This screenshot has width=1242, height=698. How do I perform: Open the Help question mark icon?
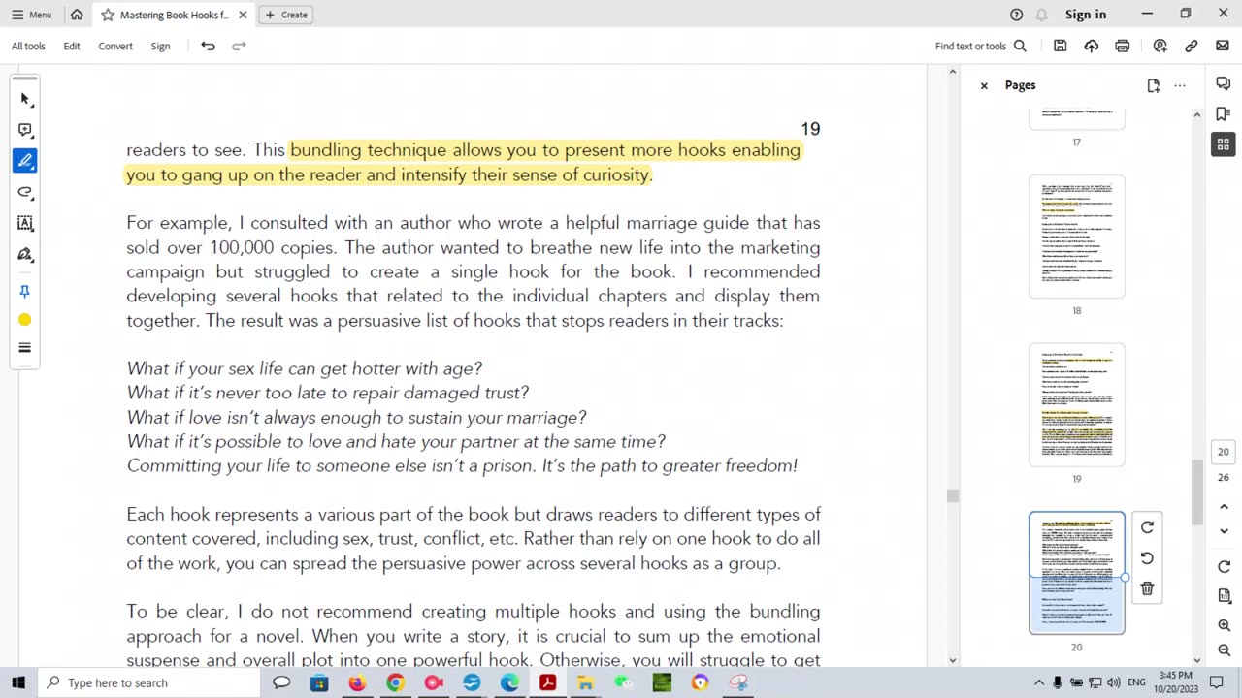(1016, 15)
